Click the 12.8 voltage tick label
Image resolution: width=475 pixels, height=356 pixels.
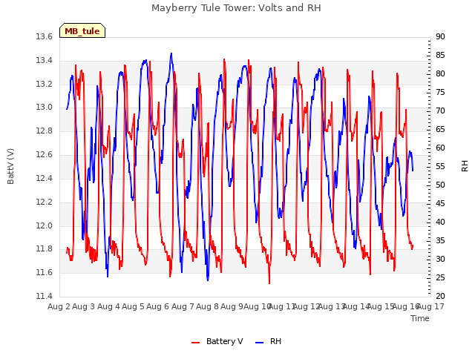tap(45, 131)
